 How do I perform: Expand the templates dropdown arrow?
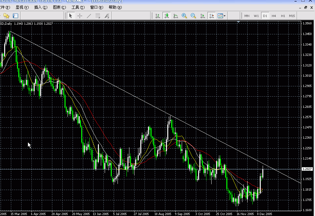(x=224, y=16)
